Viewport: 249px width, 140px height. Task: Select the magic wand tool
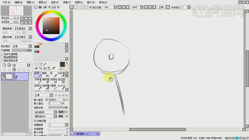pos(45,64)
